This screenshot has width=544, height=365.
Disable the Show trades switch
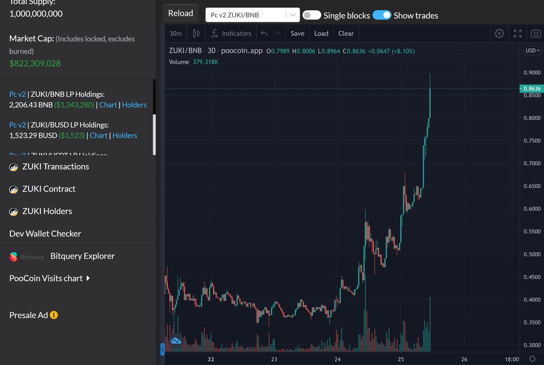[x=382, y=15]
